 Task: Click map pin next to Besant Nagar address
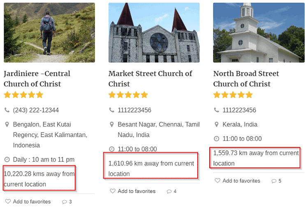tap(112, 124)
